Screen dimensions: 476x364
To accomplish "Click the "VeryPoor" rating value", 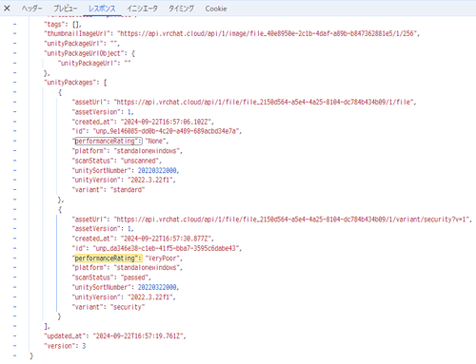I will tap(163, 259).
